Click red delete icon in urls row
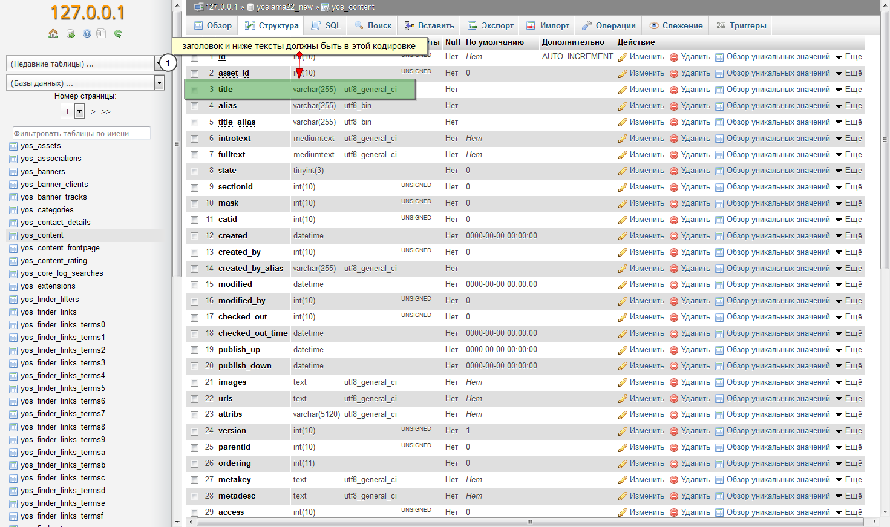The image size is (890, 527). (674, 399)
